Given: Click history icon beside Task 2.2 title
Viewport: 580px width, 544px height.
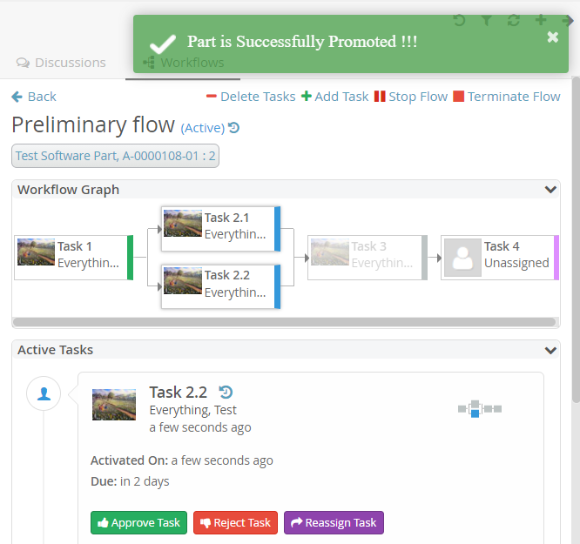Looking at the screenshot, I should 226,392.
